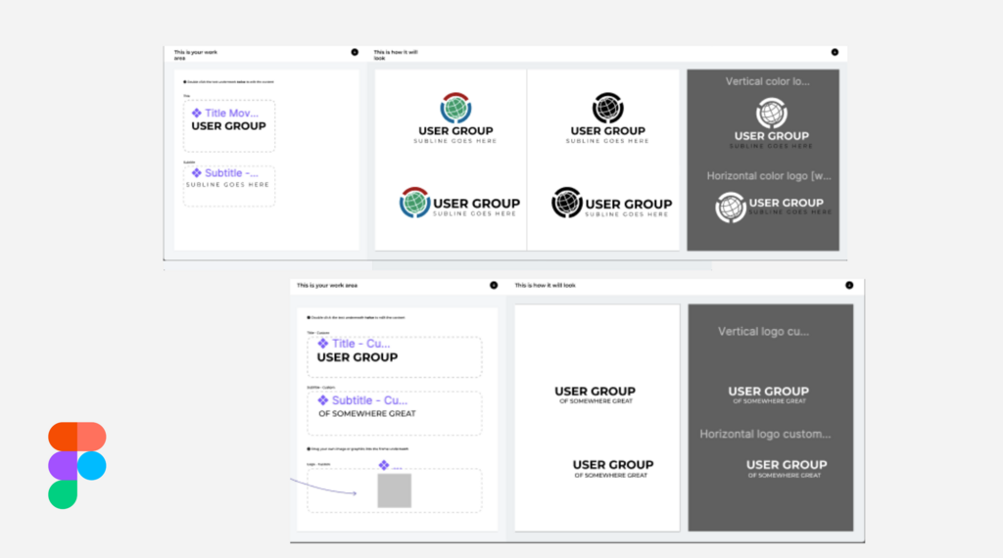Click the Figma logo
This screenshot has width=1003, height=558.
[76, 465]
